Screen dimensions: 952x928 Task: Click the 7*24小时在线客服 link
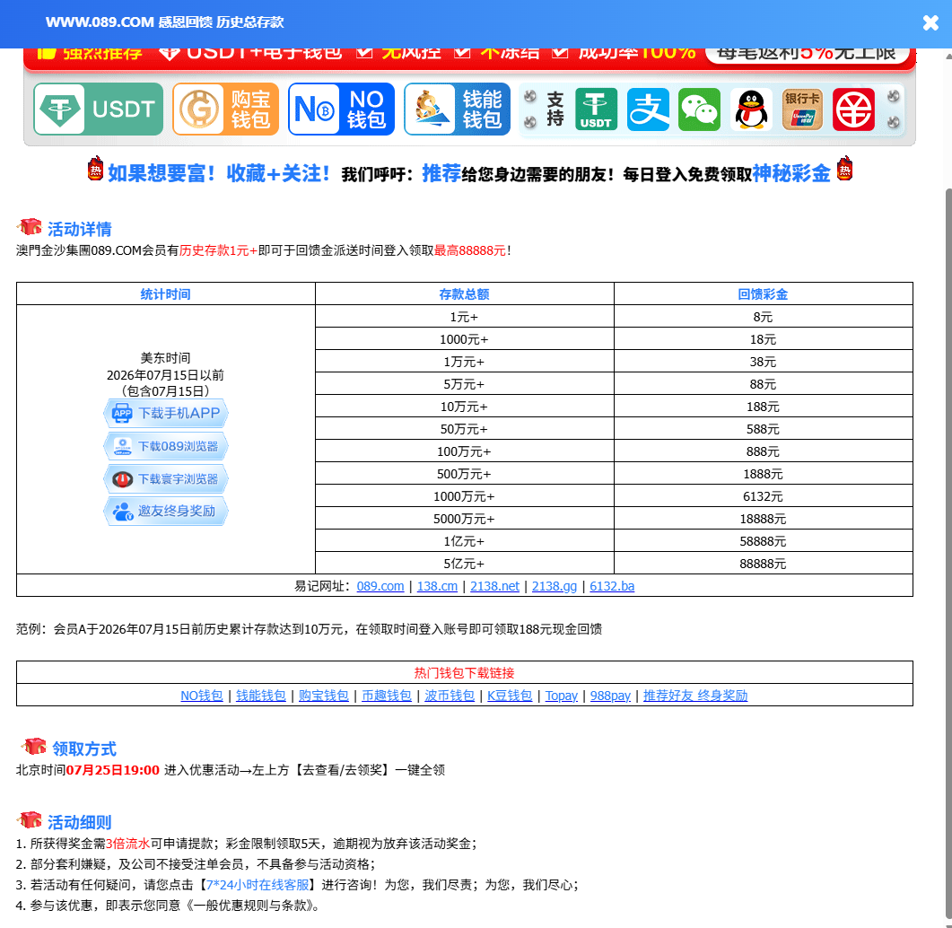click(x=258, y=885)
